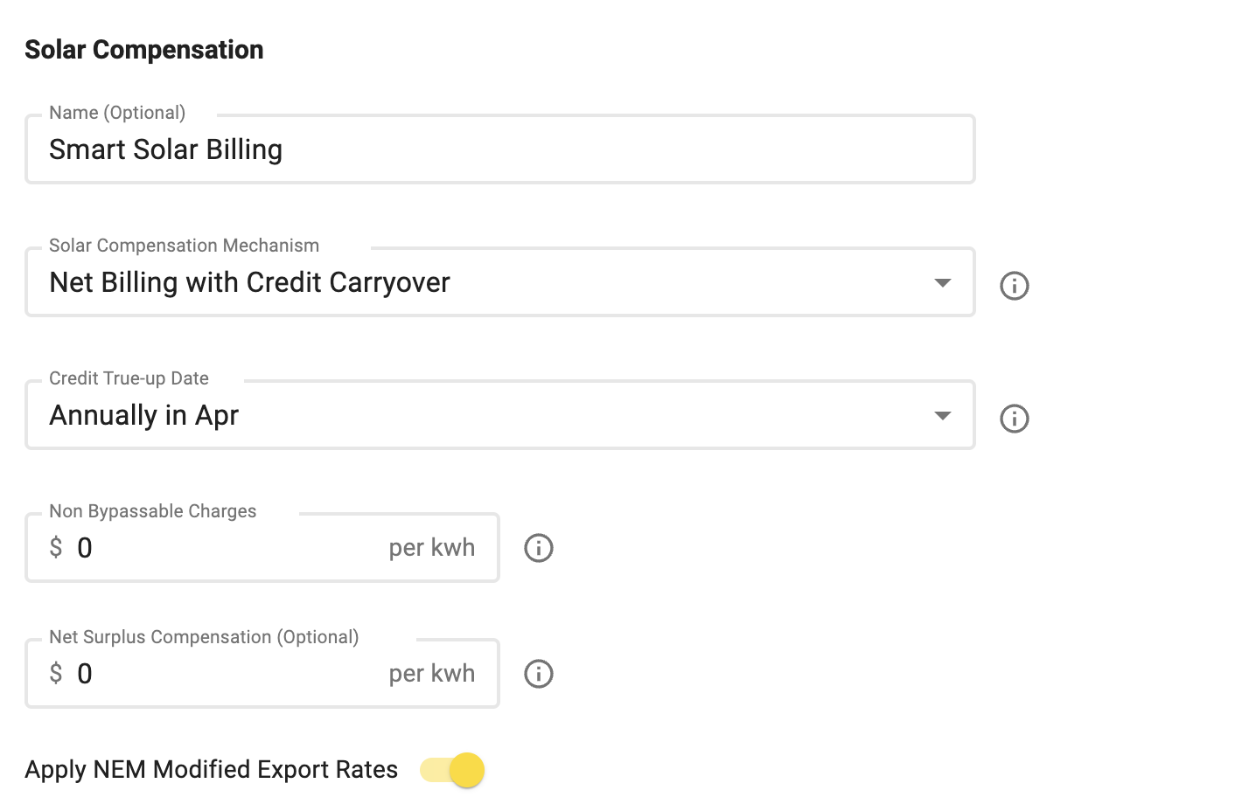1256x811 pixels.
Task: Select the Solar Compensation section heading
Action: tap(144, 50)
